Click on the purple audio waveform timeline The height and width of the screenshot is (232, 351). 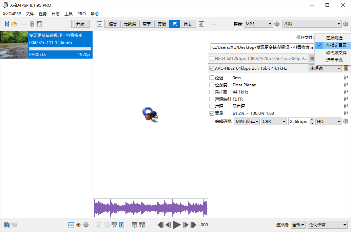pyautogui.click(x=150, y=208)
